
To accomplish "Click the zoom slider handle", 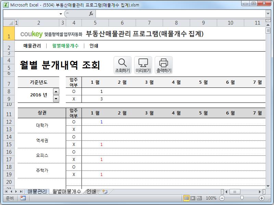I will pos(242,198).
